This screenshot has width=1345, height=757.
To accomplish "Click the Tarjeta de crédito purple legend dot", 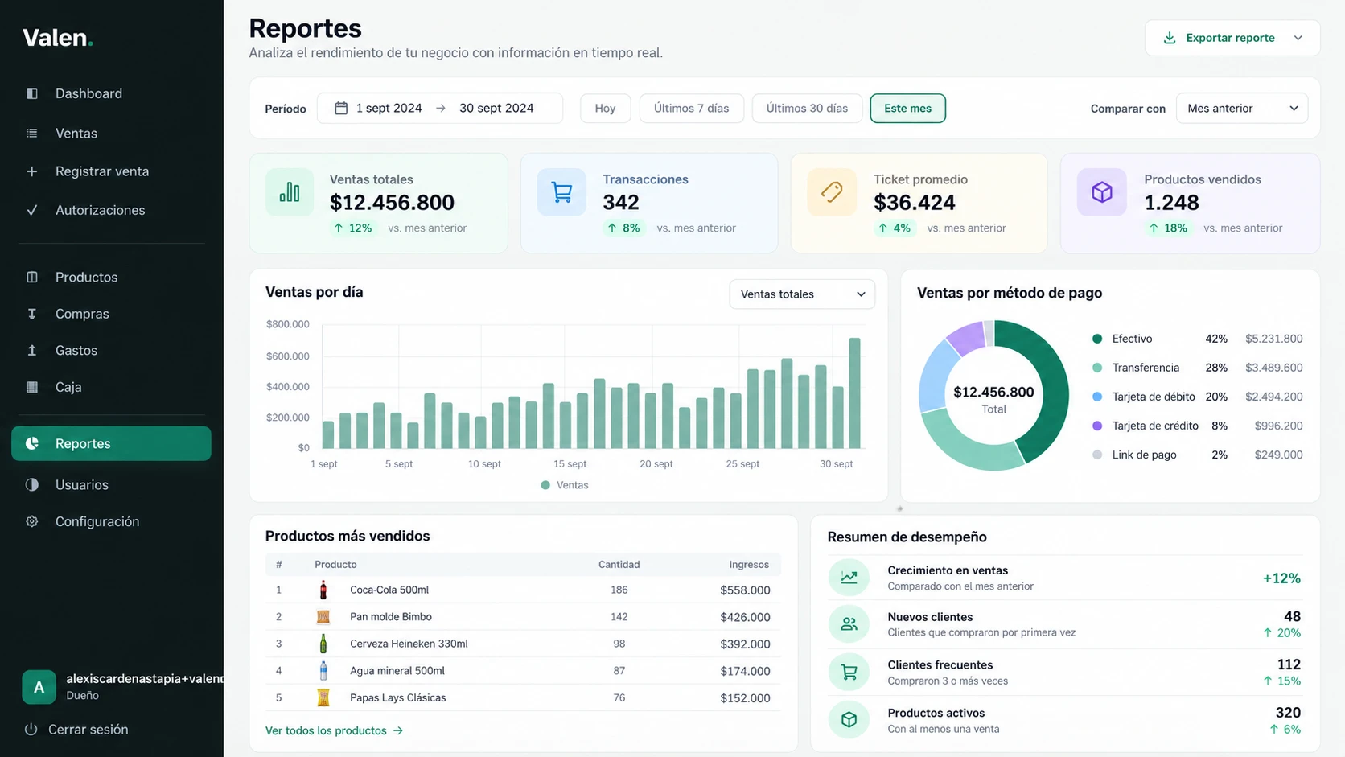I will (1097, 426).
